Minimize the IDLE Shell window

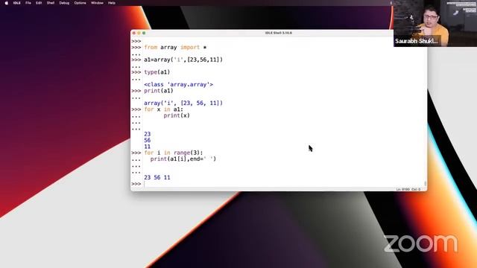(x=139, y=33)
